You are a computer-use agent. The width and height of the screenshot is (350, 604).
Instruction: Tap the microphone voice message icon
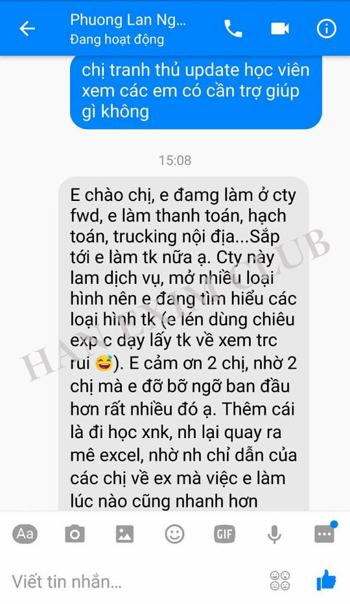pos(274,534)
